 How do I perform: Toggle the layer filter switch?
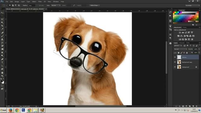[199, 46]
